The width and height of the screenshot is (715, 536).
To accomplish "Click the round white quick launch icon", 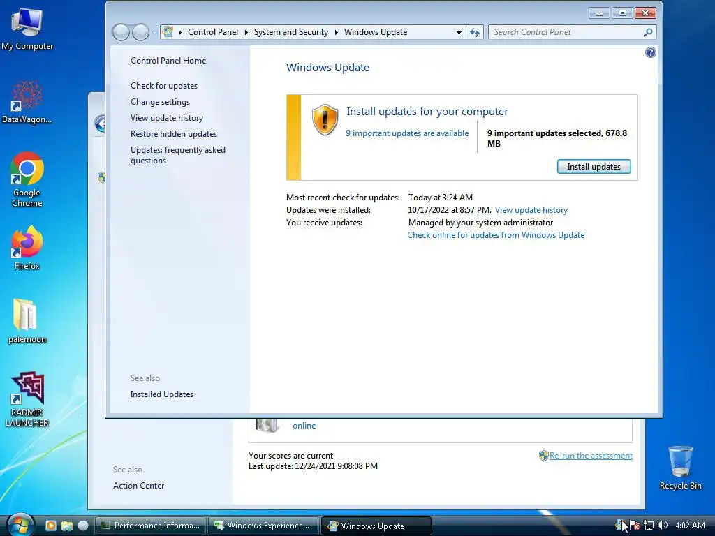I will coord(83,526).
